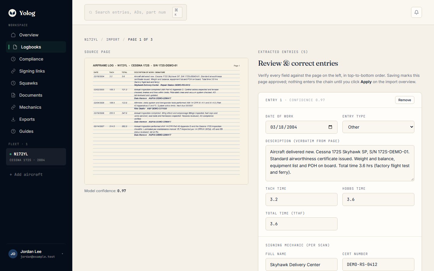Edit the mechanic Full Name field
Screen dimensions: 434x271
coord(301,264)
